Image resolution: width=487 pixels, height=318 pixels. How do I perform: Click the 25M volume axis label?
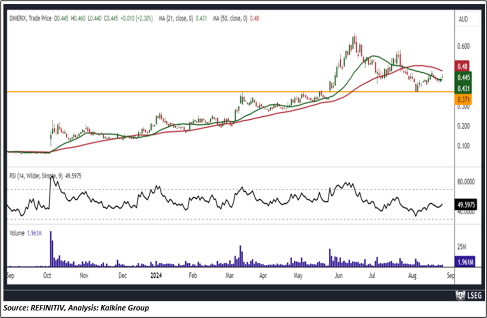[462, 247]
